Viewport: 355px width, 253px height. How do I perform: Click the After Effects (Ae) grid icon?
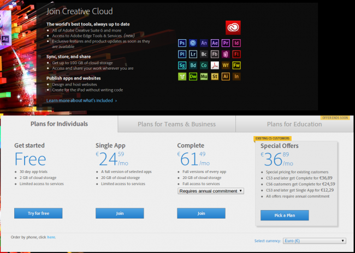215,43
